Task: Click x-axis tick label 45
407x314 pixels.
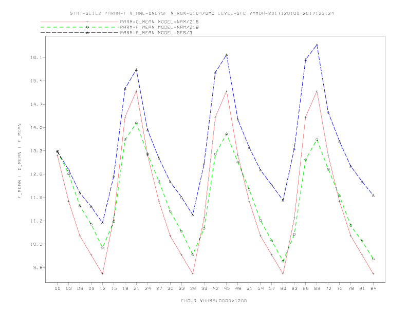Action: 227,288
